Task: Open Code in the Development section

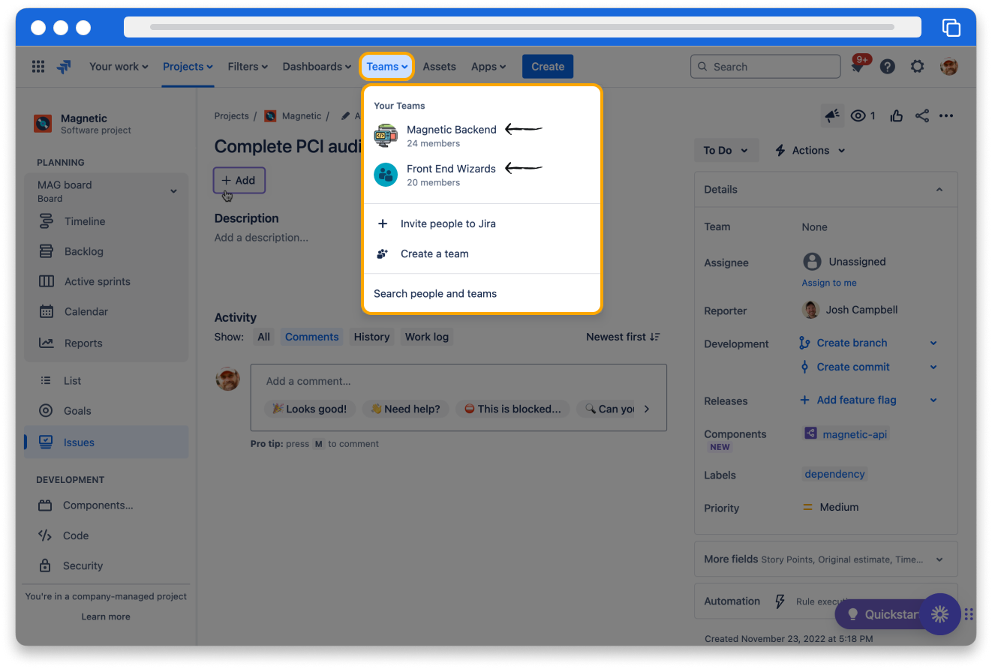Action: [x=107, y=535]
